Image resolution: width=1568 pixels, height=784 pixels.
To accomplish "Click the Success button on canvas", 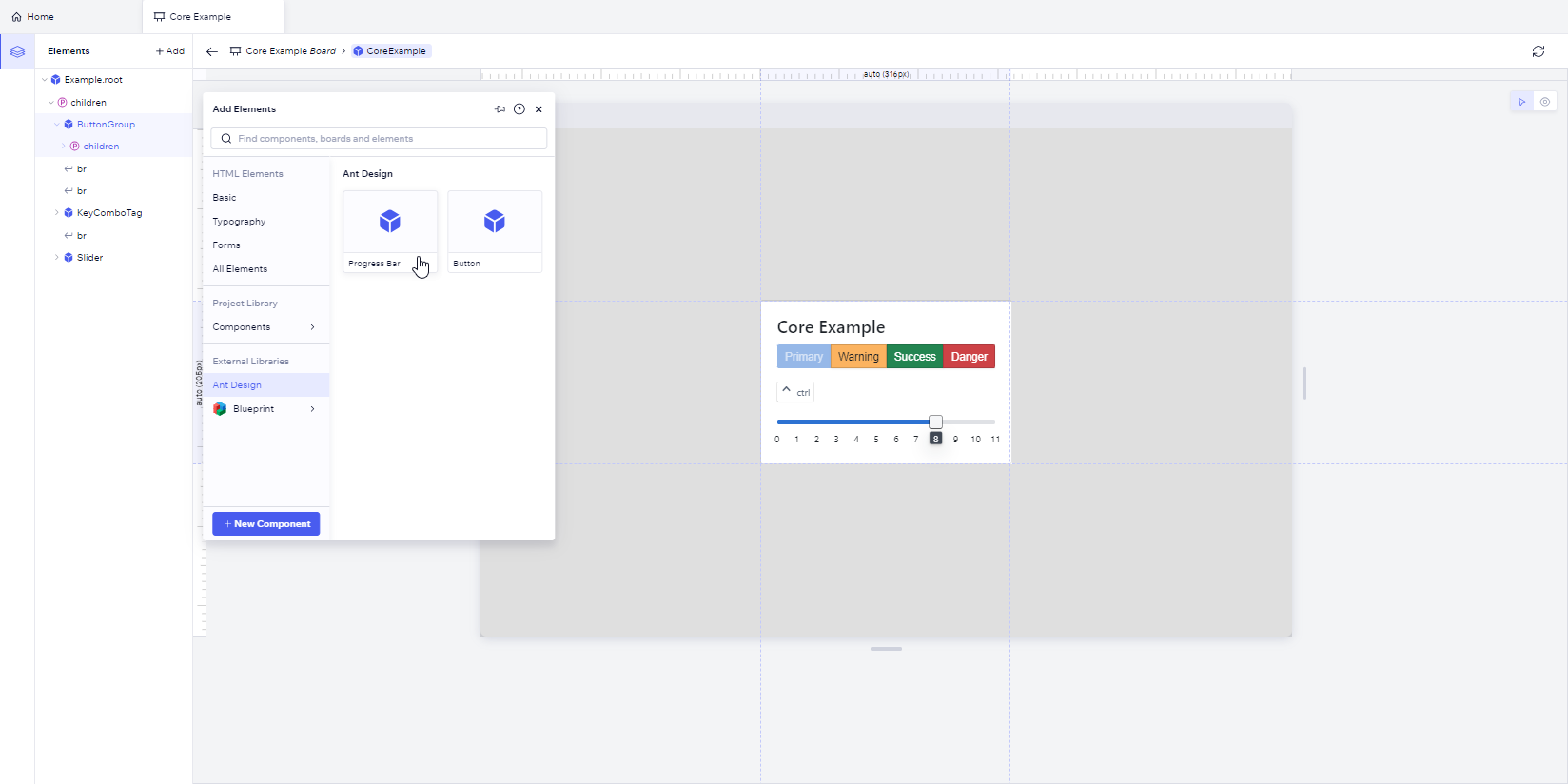I will click(x=915, y=357).
